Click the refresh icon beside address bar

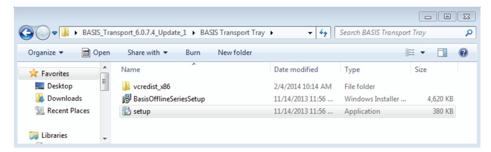pyautogui.click(x=323, y=33)
